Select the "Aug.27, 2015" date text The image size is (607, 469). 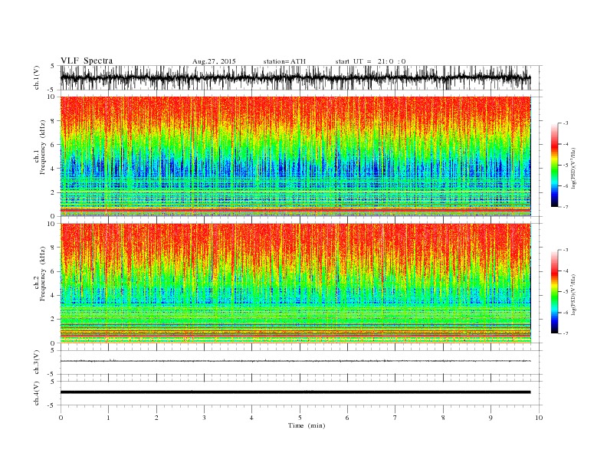pyautogui.click(x=214, y=61)
